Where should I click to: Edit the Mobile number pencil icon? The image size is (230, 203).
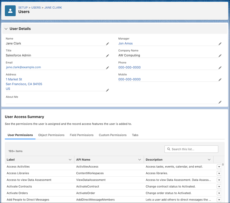pos(220,80)
